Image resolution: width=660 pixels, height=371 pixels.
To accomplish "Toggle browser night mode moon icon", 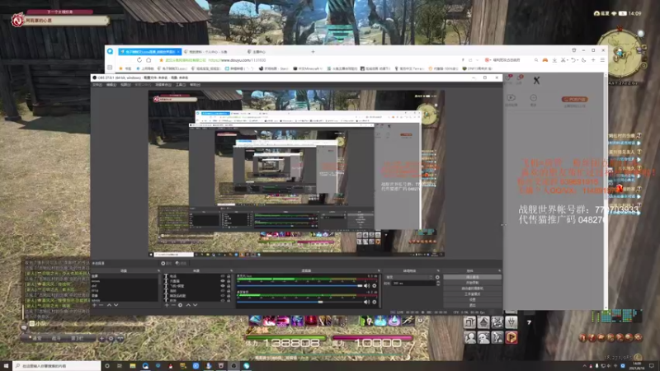I will 584,60.
